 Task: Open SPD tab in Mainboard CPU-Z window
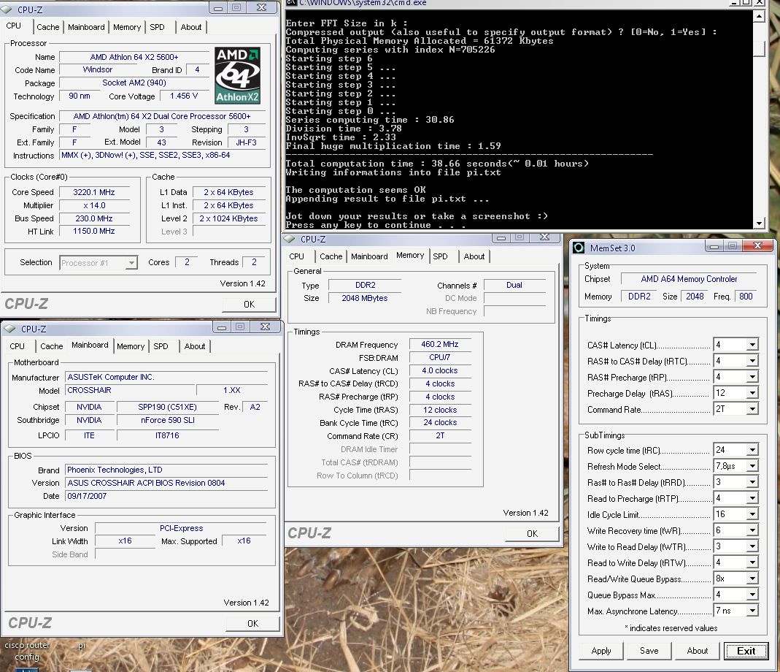pyautogui.click(x=161, y=346)
